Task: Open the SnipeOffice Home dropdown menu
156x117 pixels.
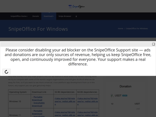Action: 19,16
